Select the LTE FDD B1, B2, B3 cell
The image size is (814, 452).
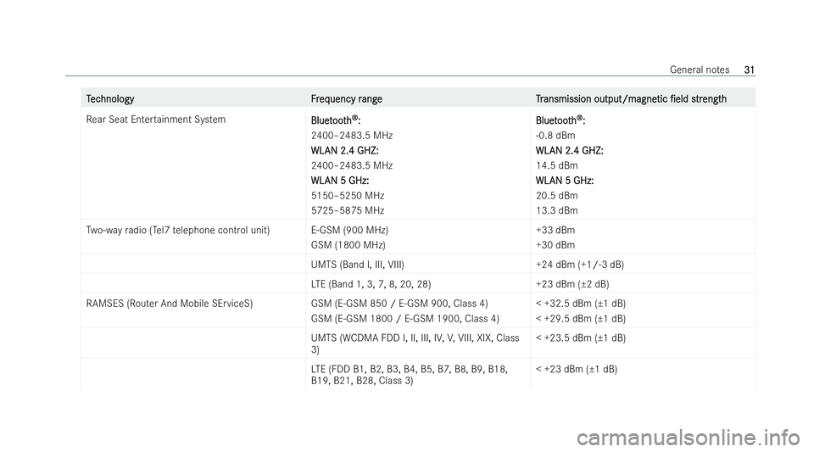click(410, 375)
